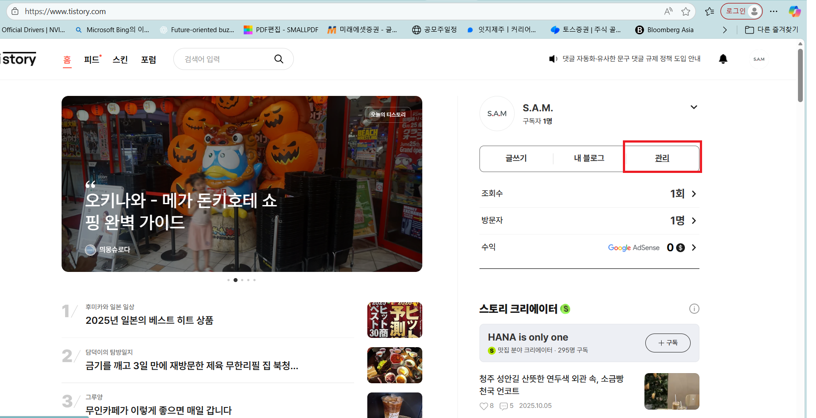Click the 글쓰기 button
Viewport: 816px width, 418px height.
pos(516,158)
